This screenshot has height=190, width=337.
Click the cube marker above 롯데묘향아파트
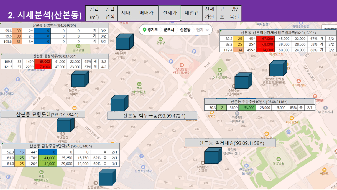65,125
